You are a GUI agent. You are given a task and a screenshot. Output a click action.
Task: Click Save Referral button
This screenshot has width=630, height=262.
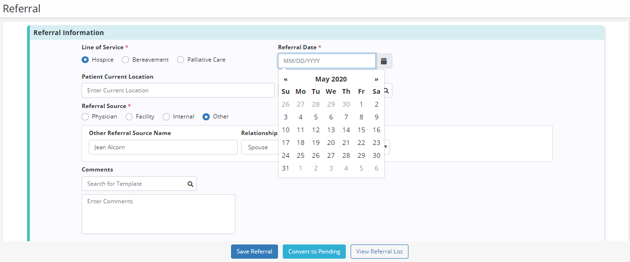[x=254, y=252]
